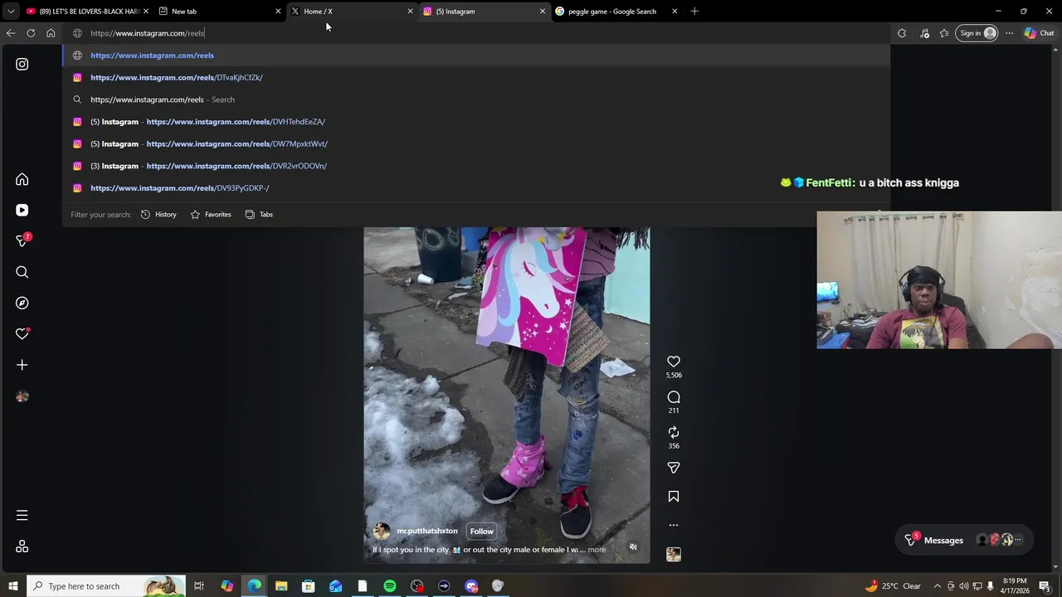1062x597 pixels.
Task: Open Task View on the taskbar
Action: [199, 586]
